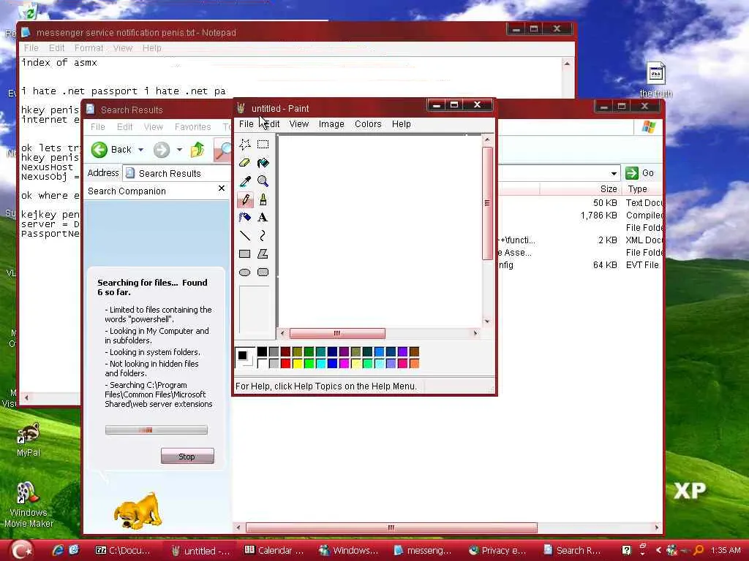Click Search Results horizontal scrollbar thumb
The image size is (749, 561).
[391, 527]
